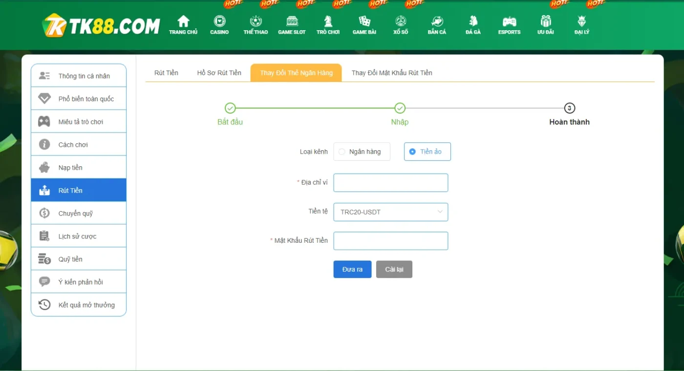Open Thay Đổi Mật Khẩu Rút Tiền tab

[391, 73]
